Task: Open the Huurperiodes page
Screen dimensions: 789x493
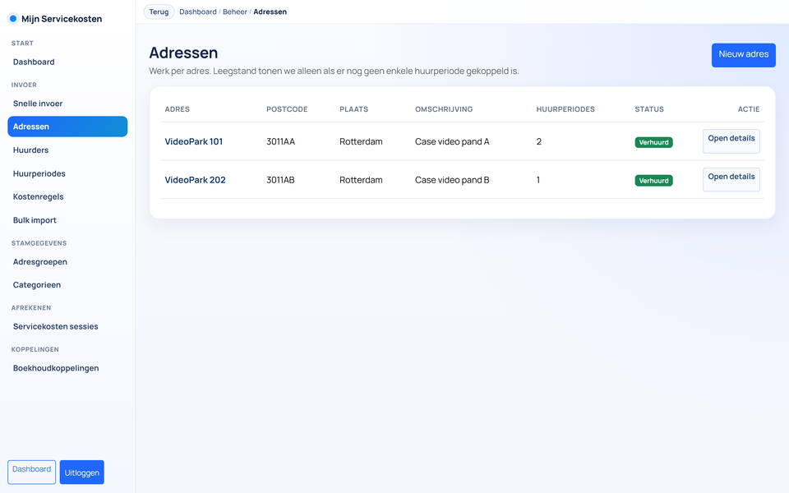Action: (39, 173)
